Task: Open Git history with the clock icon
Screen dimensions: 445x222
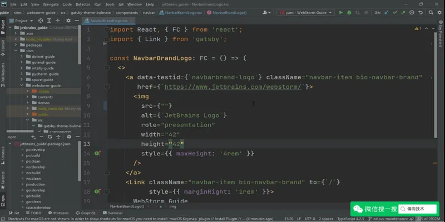Action: [x=412, y=12]
